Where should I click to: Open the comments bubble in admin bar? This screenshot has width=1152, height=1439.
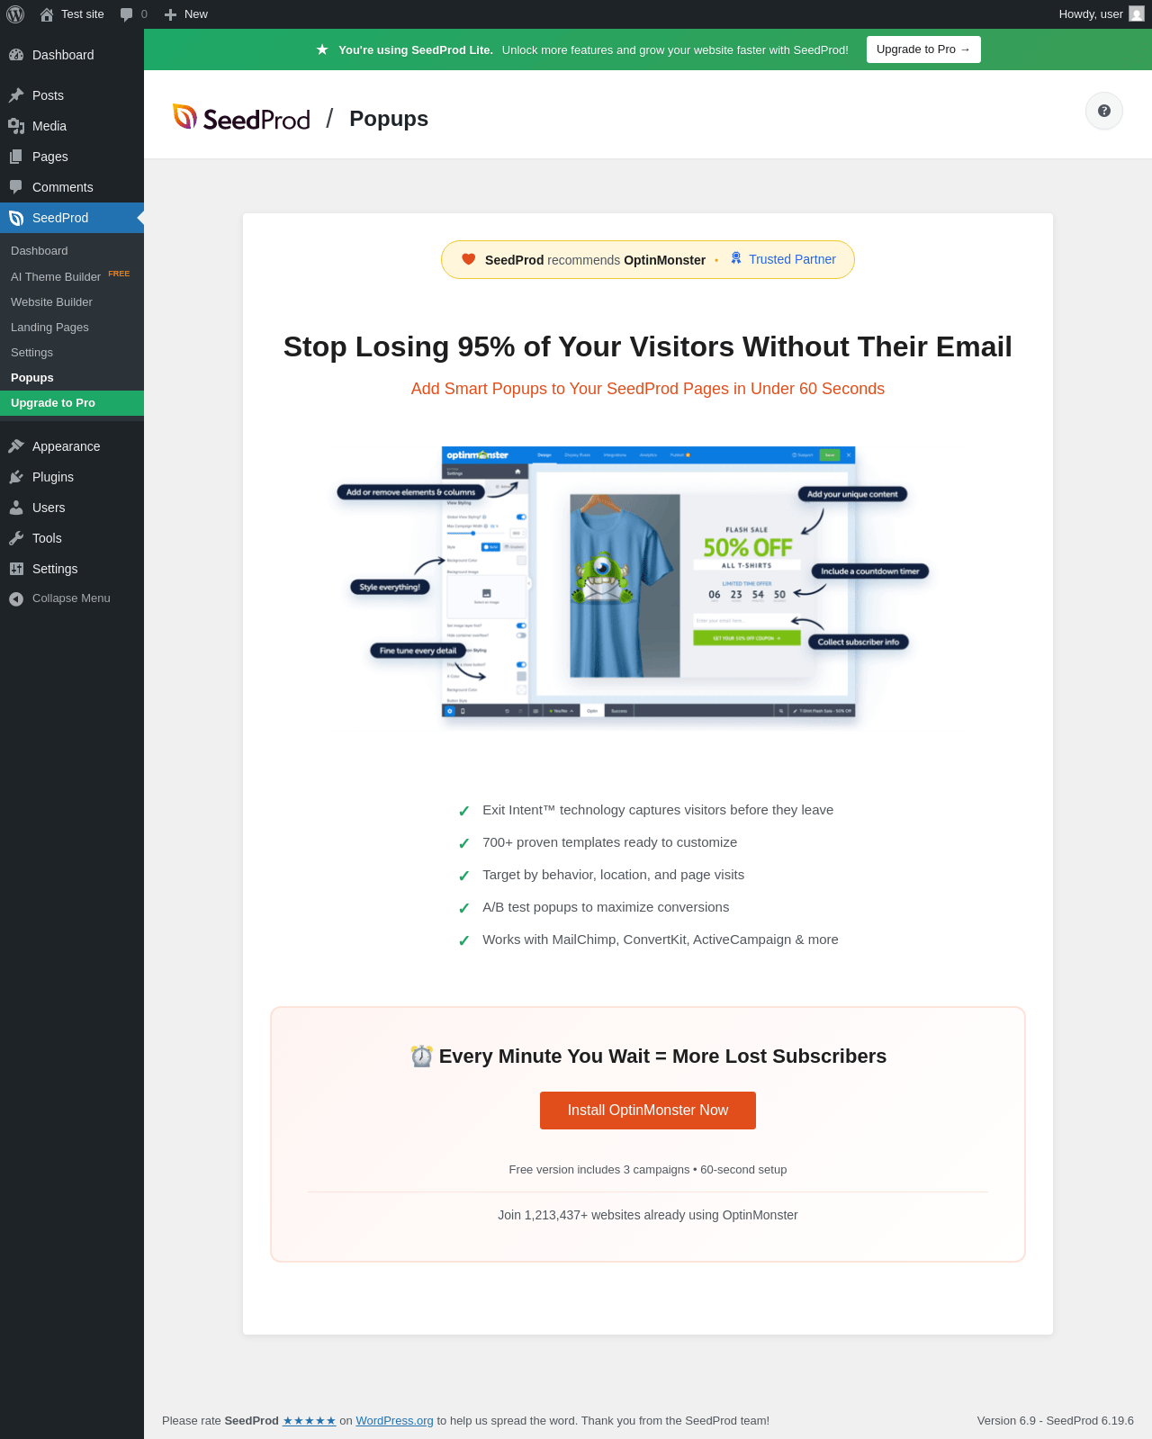click(x=127, y=14)
